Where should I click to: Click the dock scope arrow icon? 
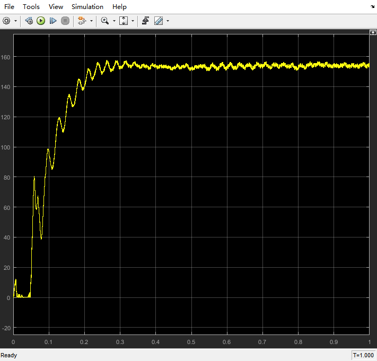372,7
